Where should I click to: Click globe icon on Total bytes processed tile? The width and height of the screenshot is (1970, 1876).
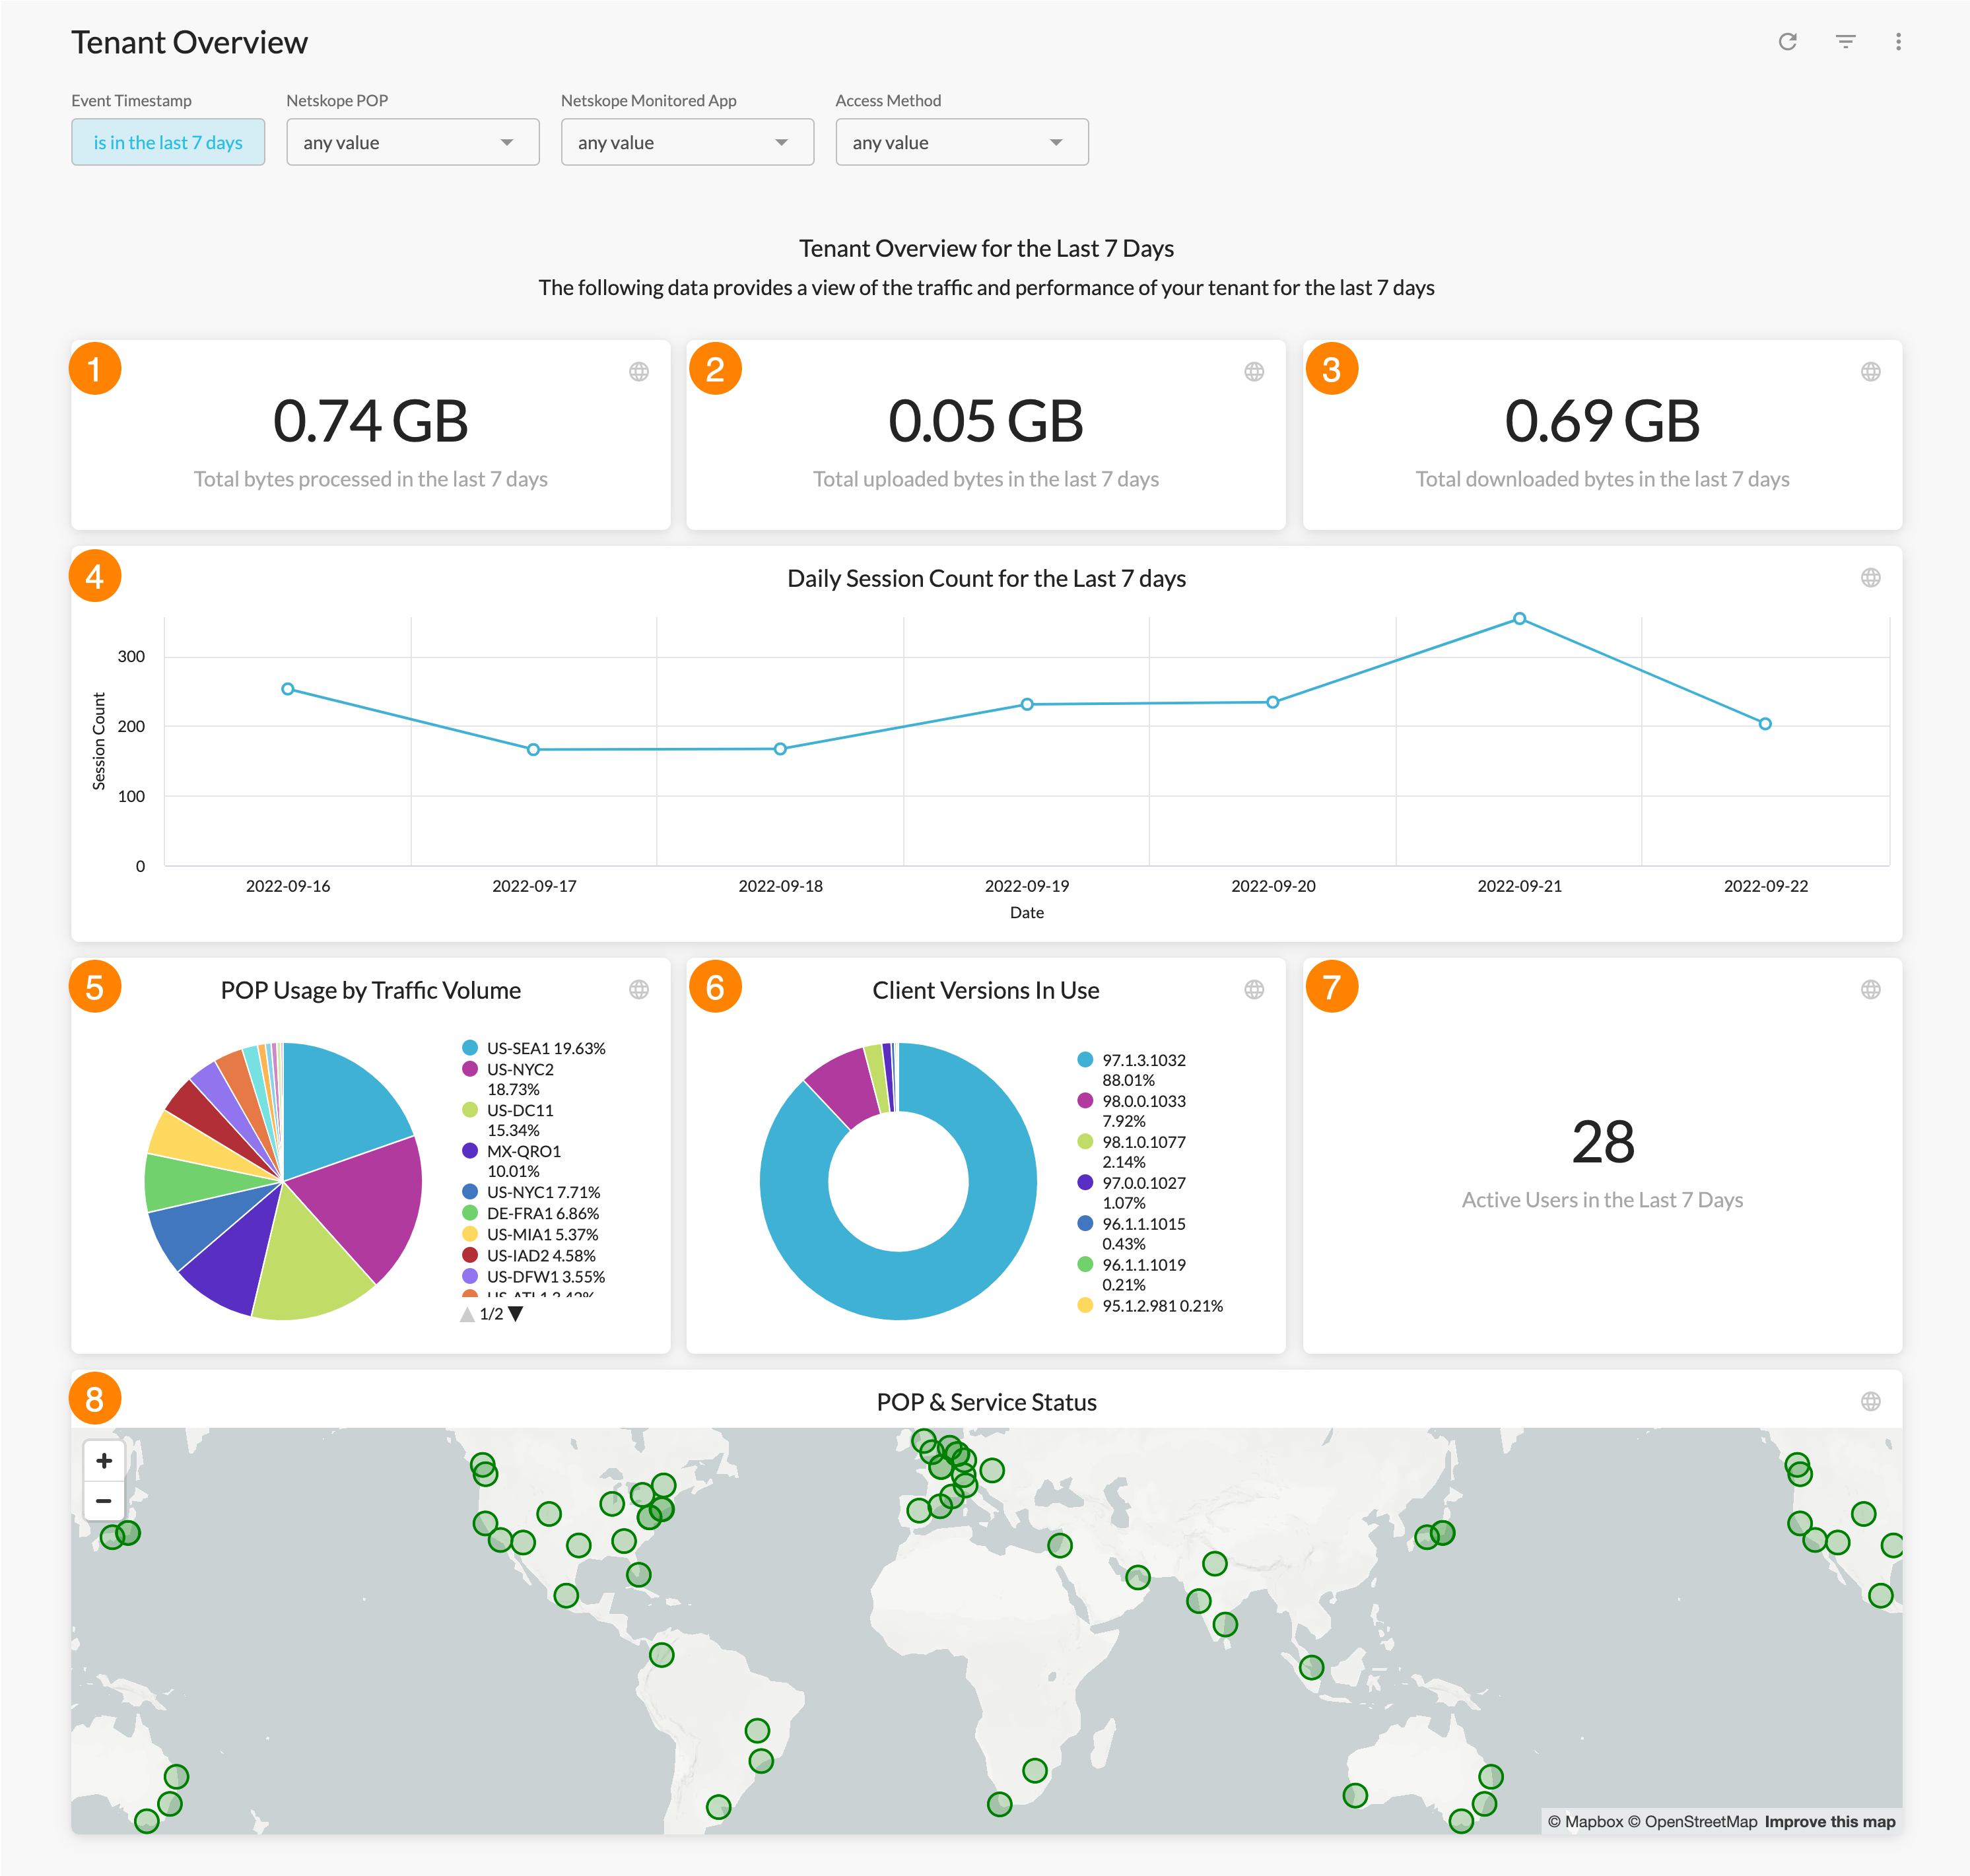pos(639,372)
